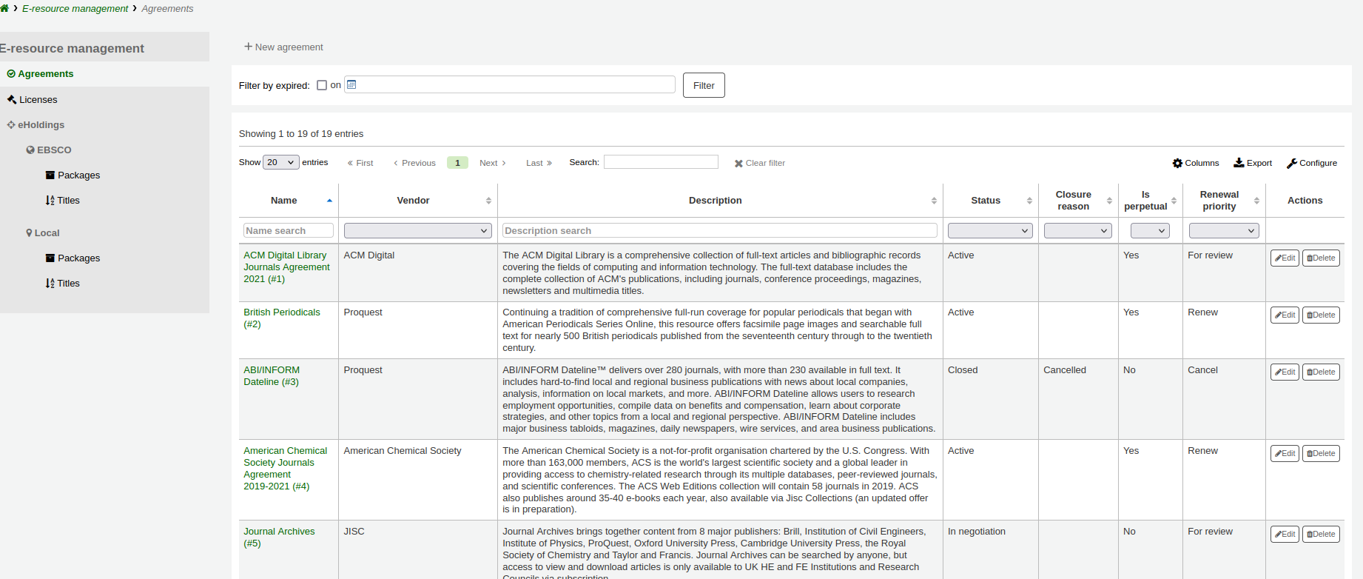The image size is (1363, 579).
Task: Focus the table Search box
Action: coord(661,161)
